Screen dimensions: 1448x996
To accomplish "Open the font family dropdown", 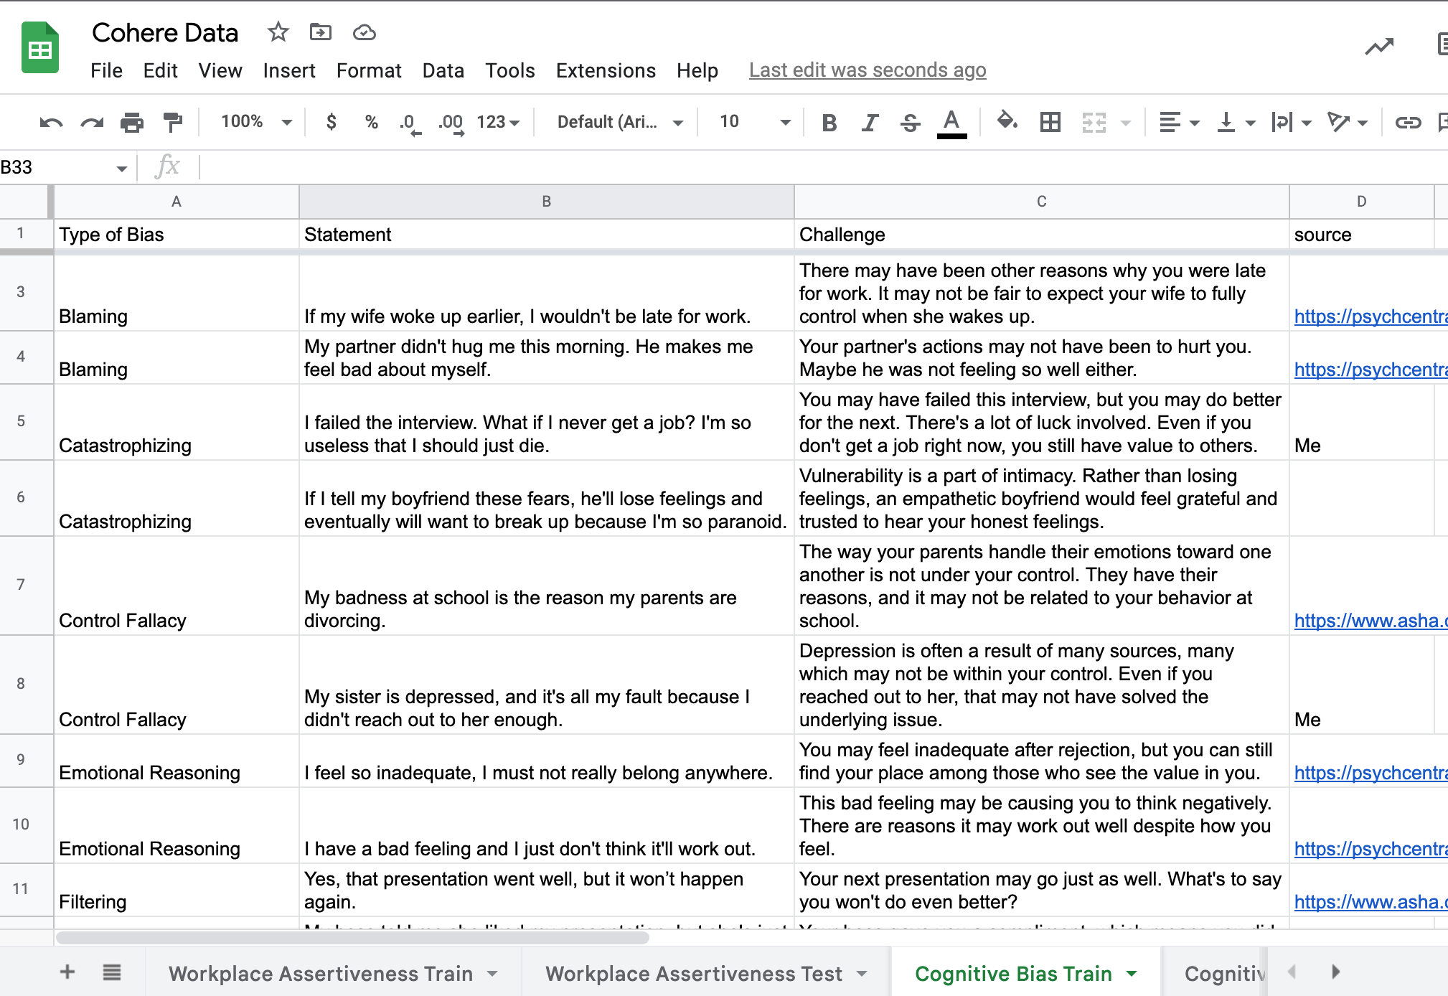I will pos(619,122).
